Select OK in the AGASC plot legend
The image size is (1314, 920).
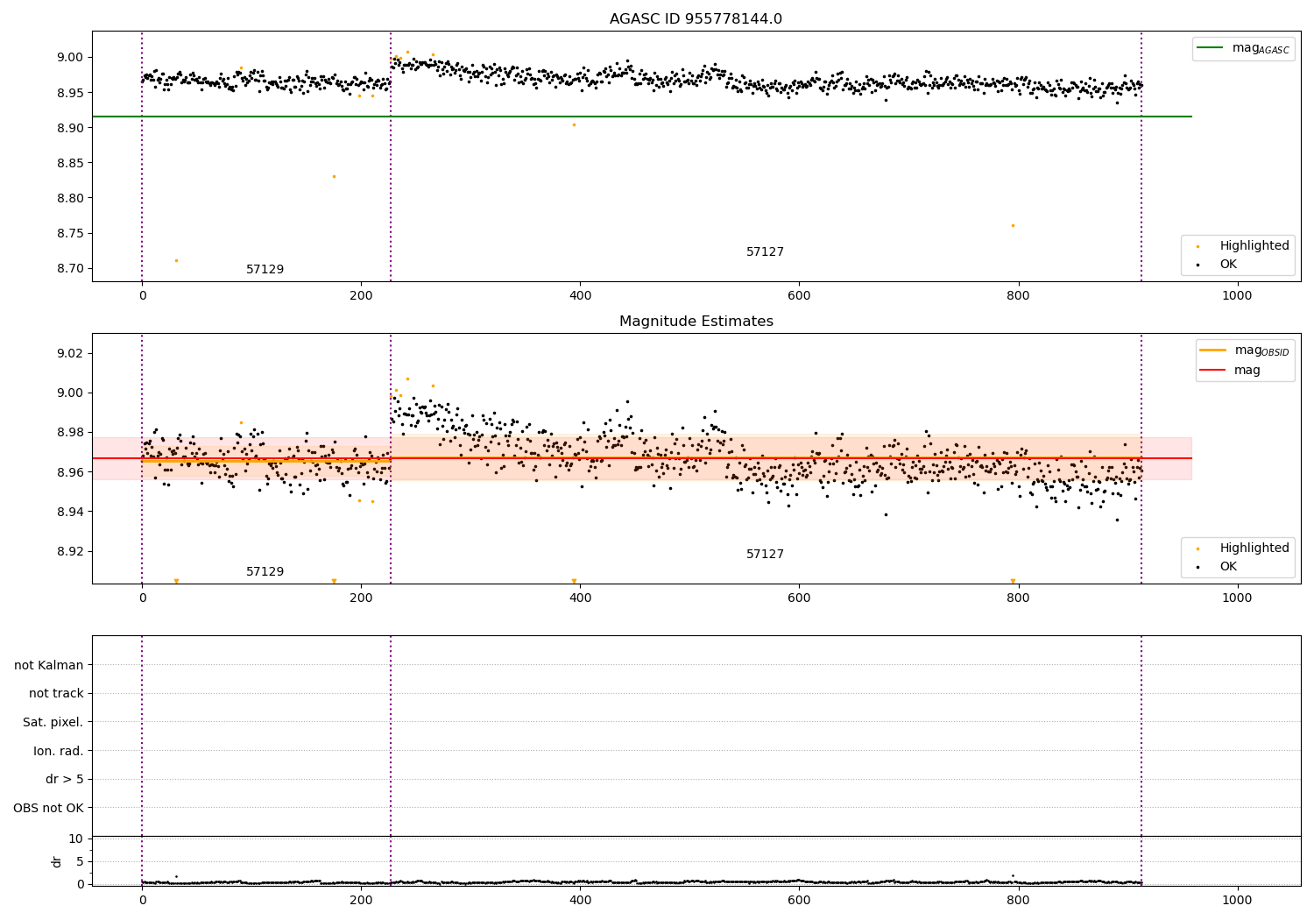(1218, 265)
